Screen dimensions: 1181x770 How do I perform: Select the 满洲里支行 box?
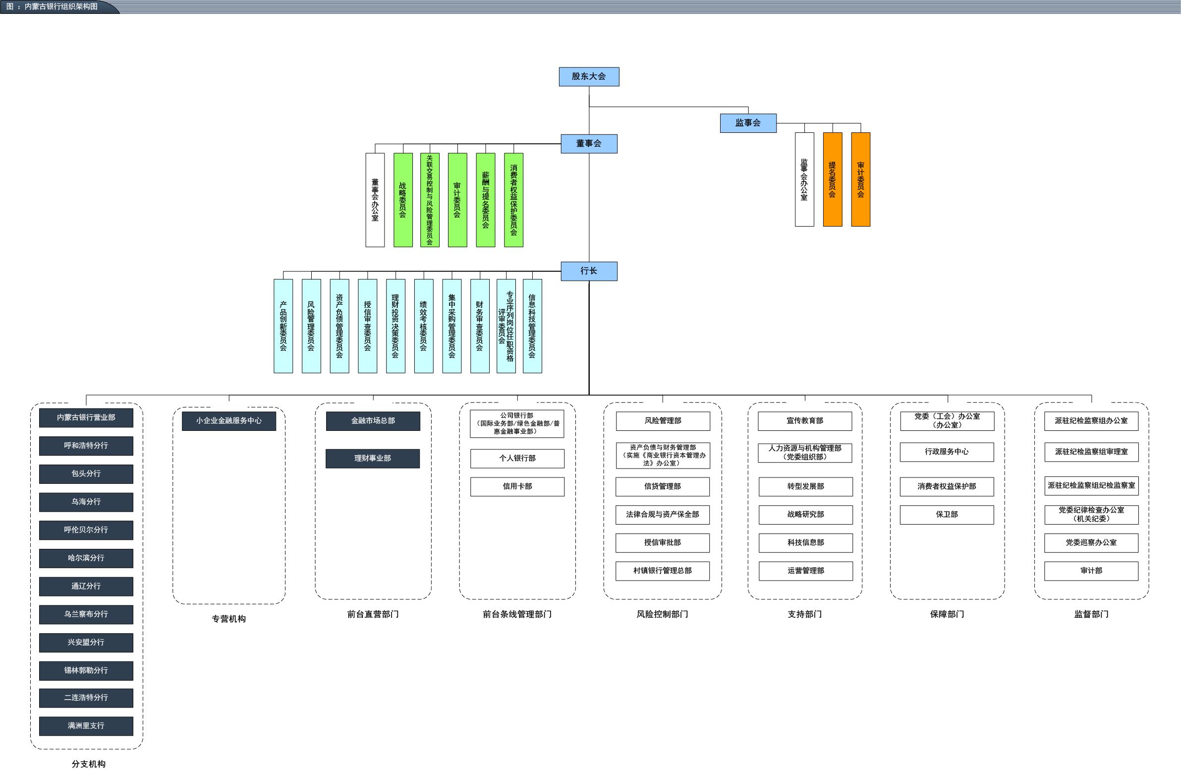coord(86,726)
